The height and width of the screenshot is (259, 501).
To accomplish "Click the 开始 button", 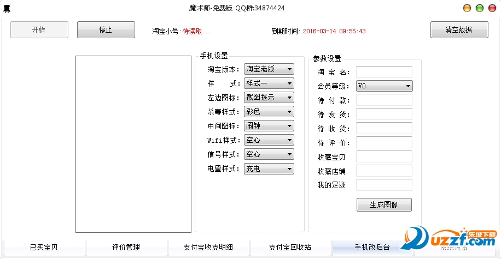I will (x=39, y=29).
